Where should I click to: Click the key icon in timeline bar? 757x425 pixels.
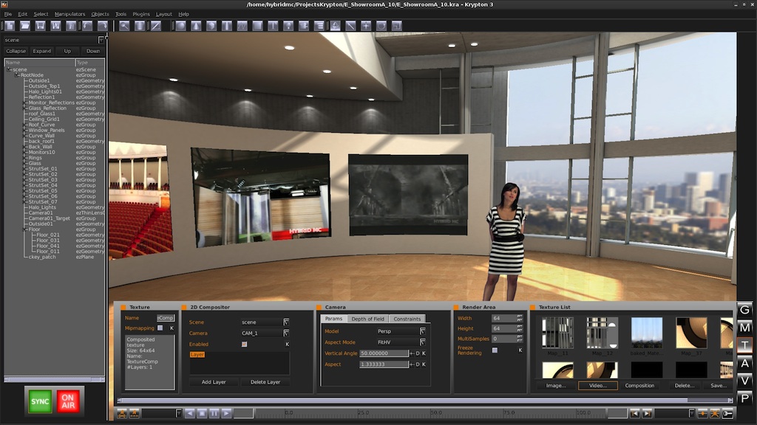click(727, 413)
